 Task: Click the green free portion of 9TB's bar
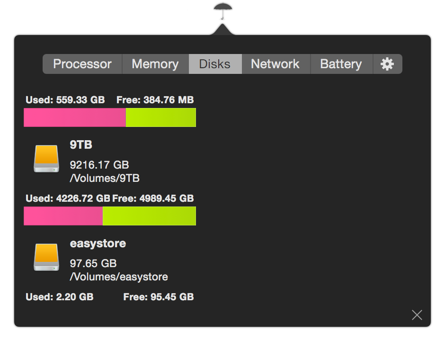(x=149, y=216)
